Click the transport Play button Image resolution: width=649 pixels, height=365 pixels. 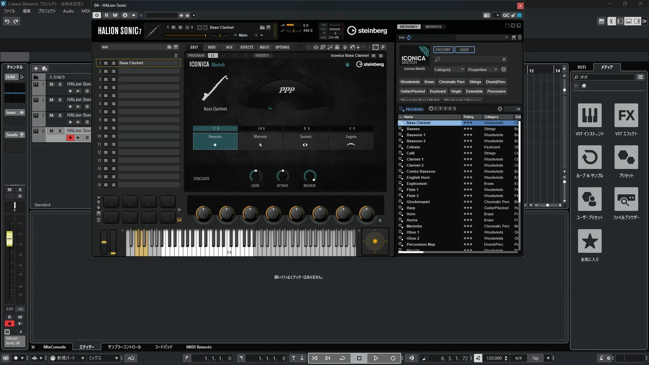click(x=376, y=358)
